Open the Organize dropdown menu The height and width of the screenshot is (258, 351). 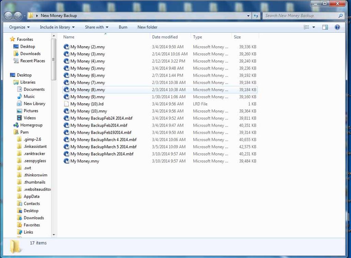click(19, 27)
